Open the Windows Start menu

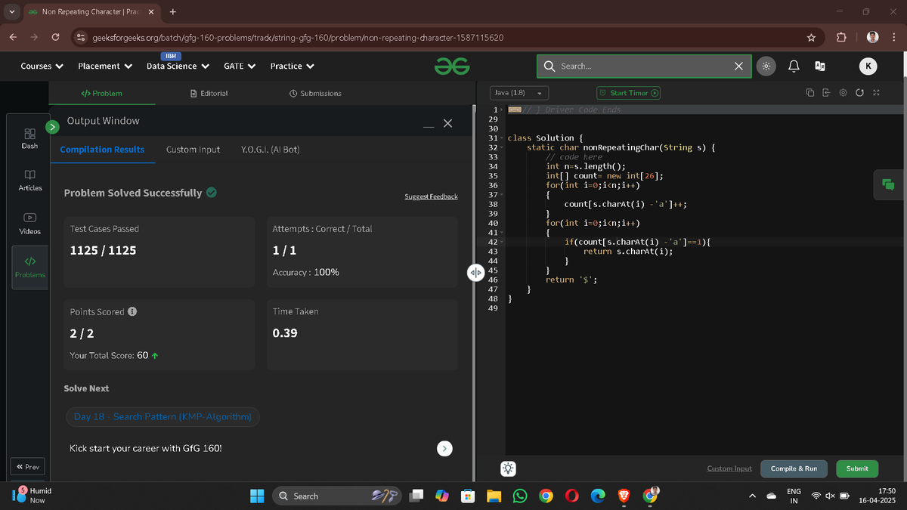pyautogui.click(x=257, y=496)
